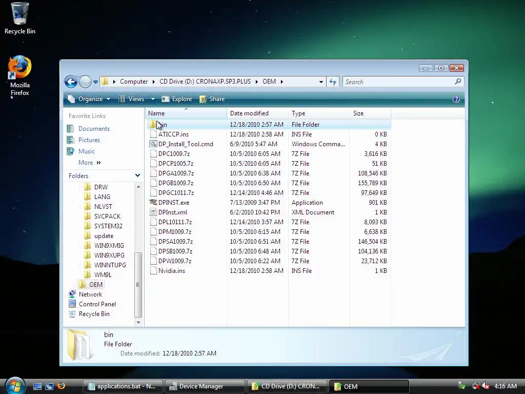Select the DPW1009.7z file

click(175, 261)
